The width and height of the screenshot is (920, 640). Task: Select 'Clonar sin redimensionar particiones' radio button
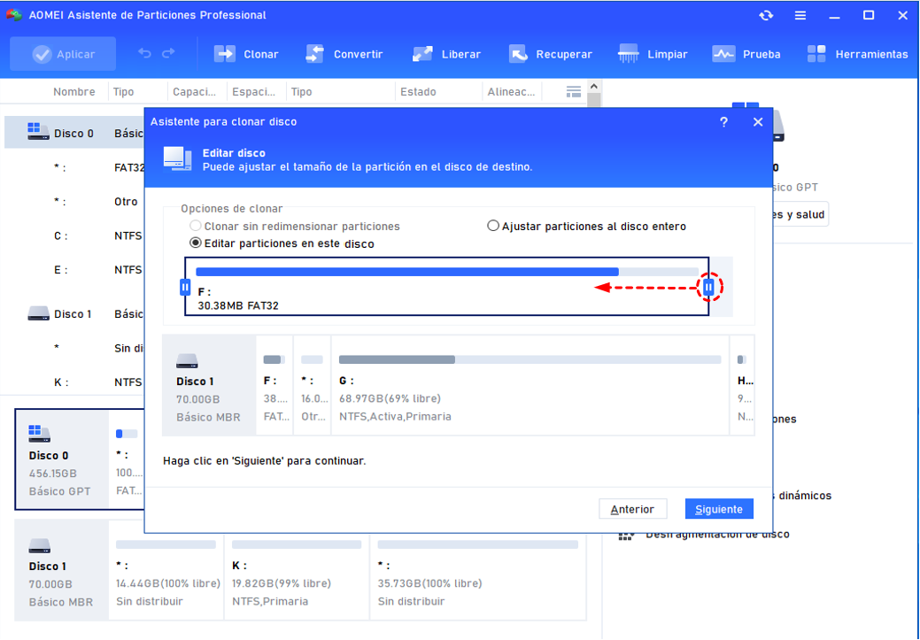[x=196, y=226]
